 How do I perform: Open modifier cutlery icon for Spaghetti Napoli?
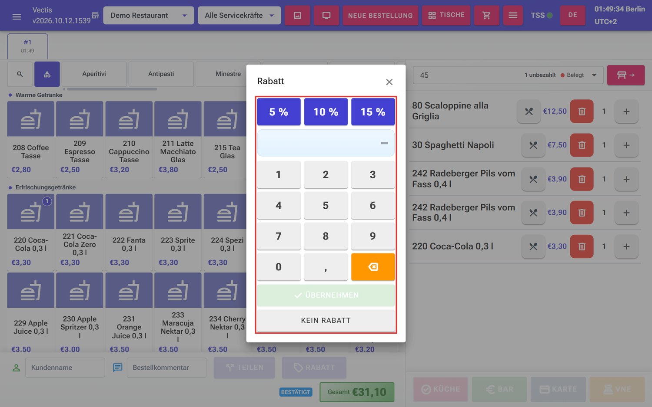(x=533, y=145)
